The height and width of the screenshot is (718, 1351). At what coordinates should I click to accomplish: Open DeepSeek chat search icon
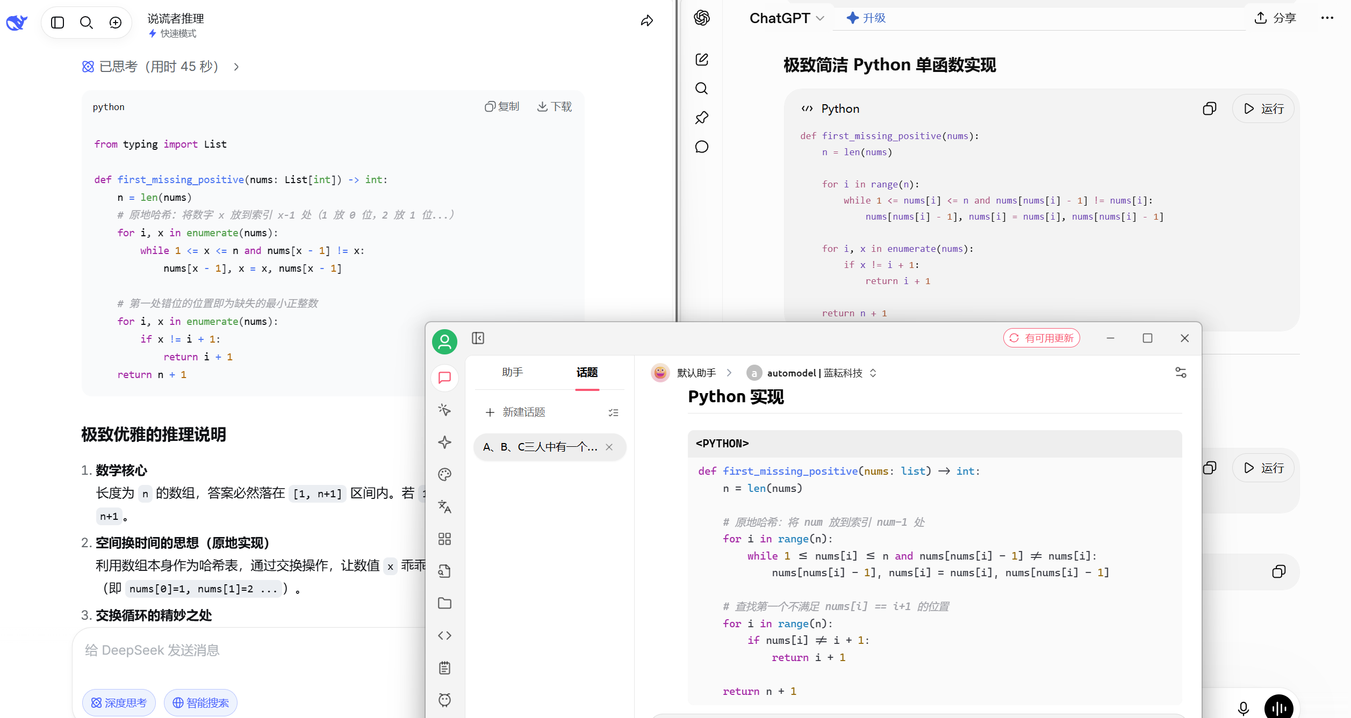(87, 23)
